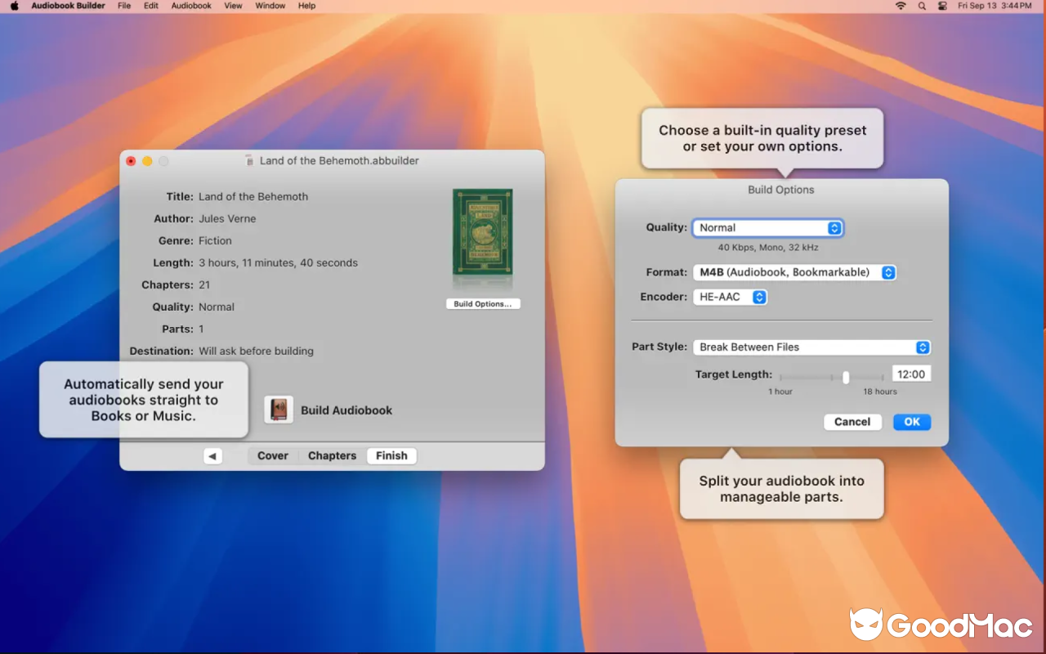Open Control Center in the menu bar
Image resolution: width=1046 pixels, height=654 pixels.
click(941, 6)
